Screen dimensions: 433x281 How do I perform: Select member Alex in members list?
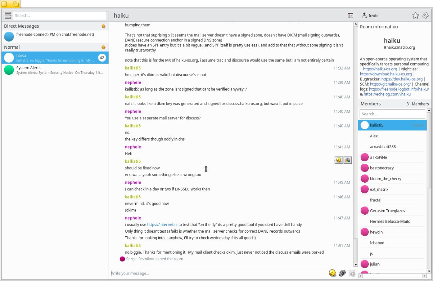point(392,136)
